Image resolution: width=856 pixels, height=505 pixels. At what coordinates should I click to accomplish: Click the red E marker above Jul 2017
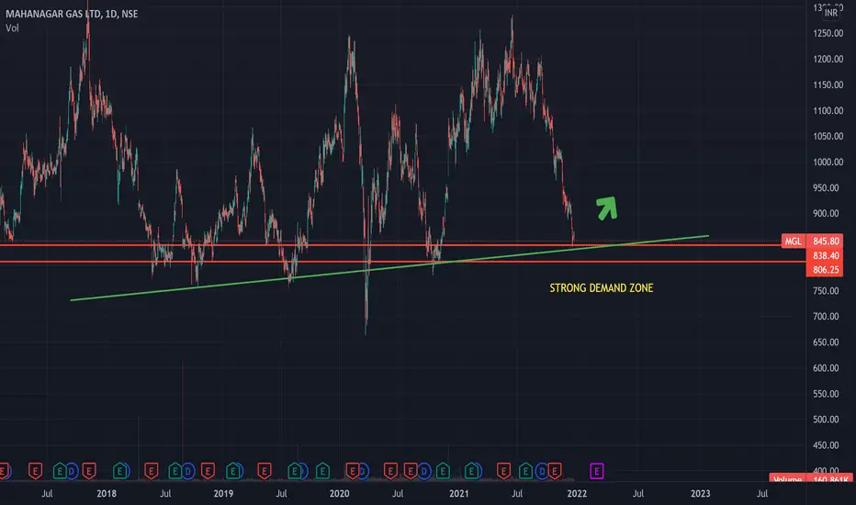click(36, 471)
